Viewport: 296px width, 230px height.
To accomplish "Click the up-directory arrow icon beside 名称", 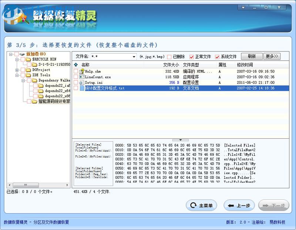I will pos(76,65).
